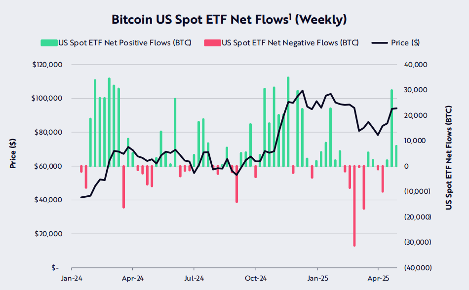Click the green positive flows legend swatch
Screen dimensions: 469x290
click(x=49, y=43)
